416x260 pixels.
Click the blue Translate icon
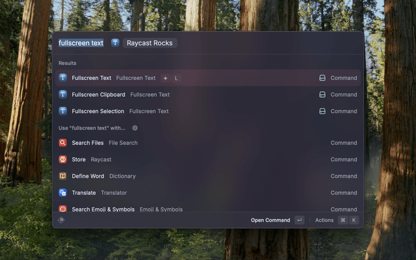(63, 193)
